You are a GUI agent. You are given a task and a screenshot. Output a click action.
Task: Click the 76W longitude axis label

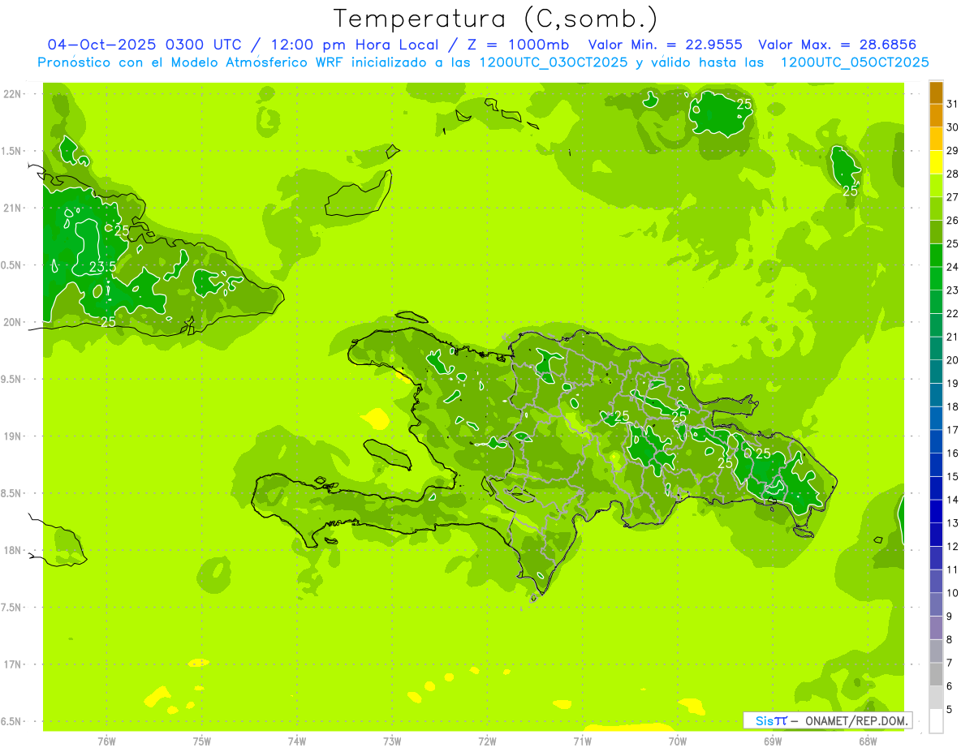(x=106, y=741)
